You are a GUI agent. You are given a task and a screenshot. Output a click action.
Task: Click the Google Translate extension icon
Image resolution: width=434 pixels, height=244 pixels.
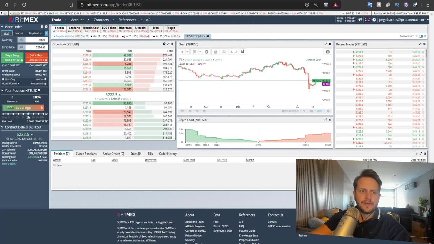370,5
